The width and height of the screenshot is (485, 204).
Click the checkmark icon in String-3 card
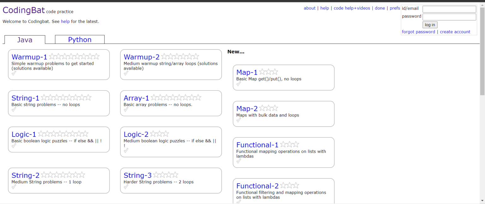[126, 187]
